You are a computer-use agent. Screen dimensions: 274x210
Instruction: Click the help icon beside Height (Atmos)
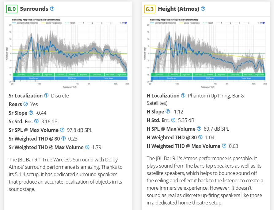(x=203, y=9)
